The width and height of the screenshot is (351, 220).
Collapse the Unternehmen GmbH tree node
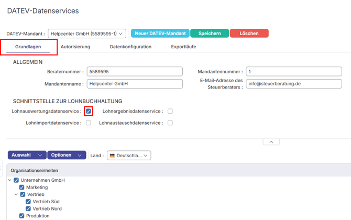[x=10, y=180]
